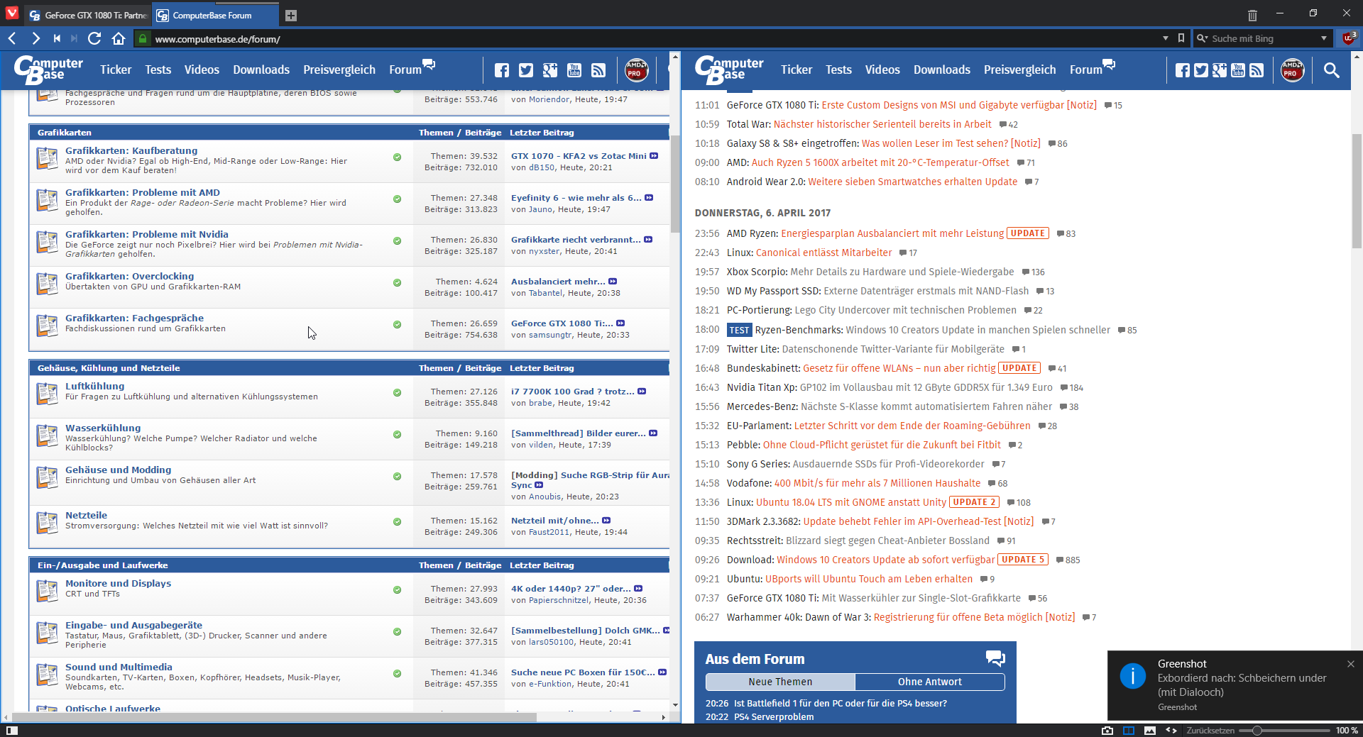
Task: Click AMD PRO badge in left pane
Action: coord(636,70)
